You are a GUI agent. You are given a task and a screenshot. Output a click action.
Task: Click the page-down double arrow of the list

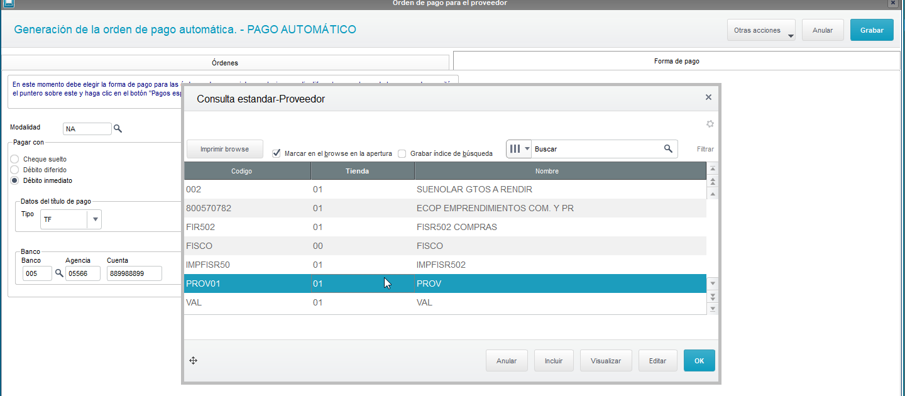click(x=713, y=296)
